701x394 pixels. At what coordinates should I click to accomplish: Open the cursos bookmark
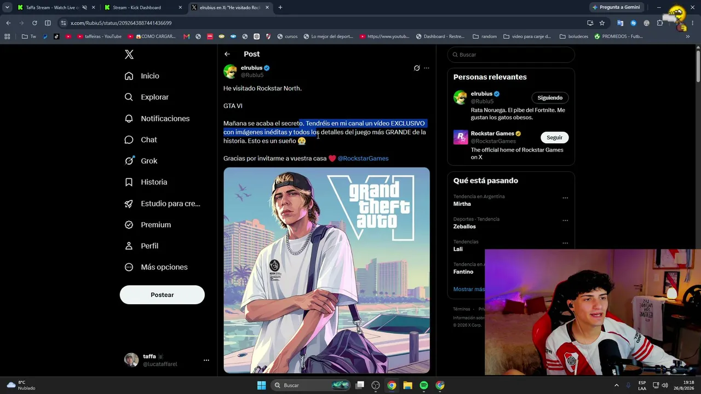288,37
